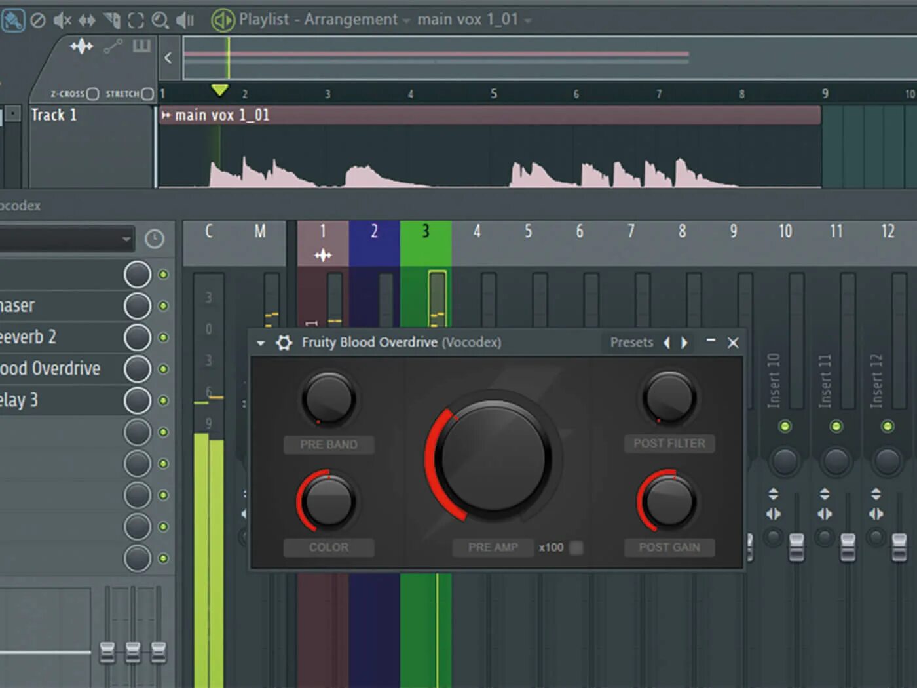Disable Blood Overdrive effect slot LED
917x688 pixels.
point(163,369)
